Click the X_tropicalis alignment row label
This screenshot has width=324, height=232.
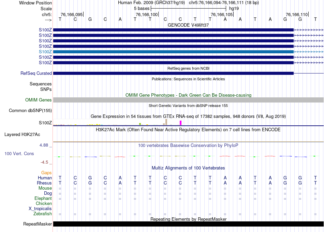[x=40, y=209]
